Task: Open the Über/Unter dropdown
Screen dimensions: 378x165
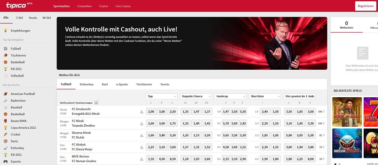Action: [x=265, y=96]
